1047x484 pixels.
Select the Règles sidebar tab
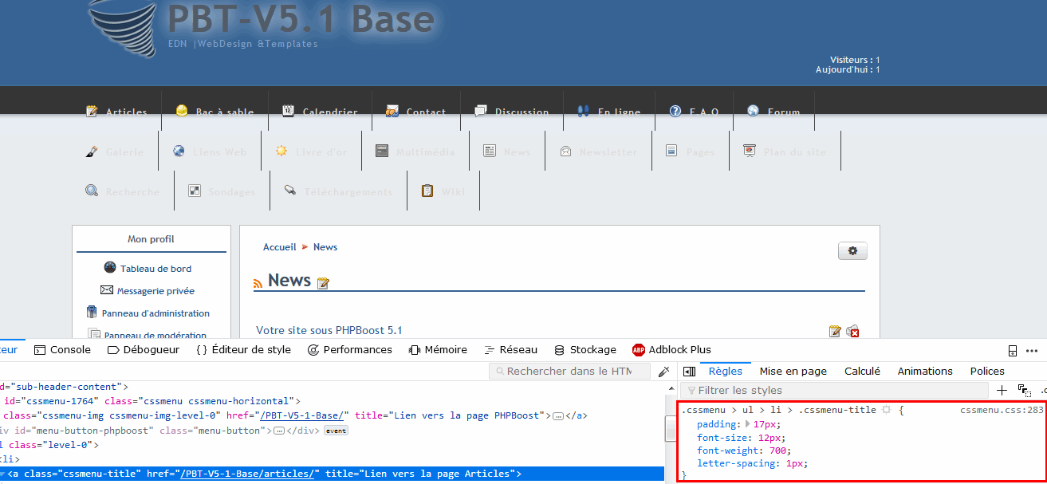(726, 372)
